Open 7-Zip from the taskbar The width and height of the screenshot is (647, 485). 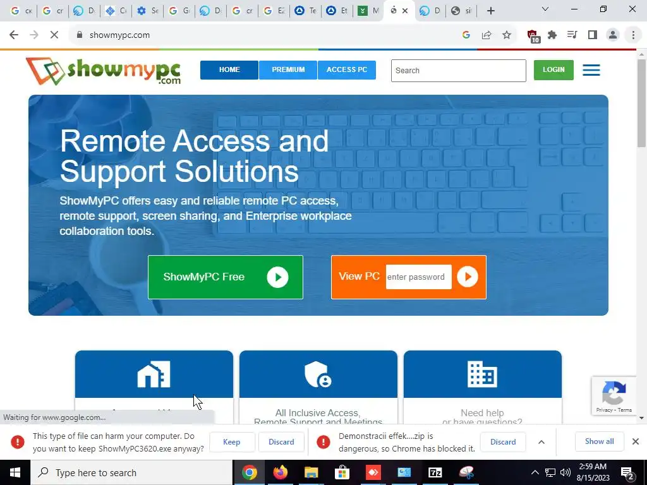click(x=435, y=472)
